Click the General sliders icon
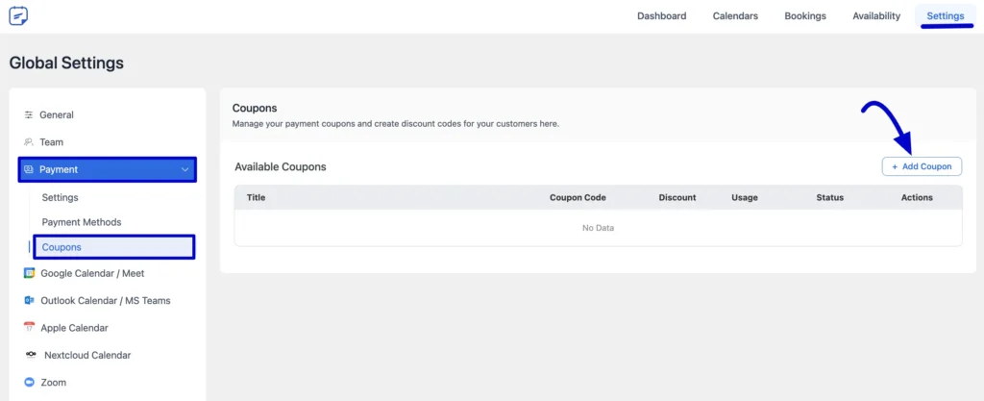Screen dimensions: 984x401 [29, 114]
